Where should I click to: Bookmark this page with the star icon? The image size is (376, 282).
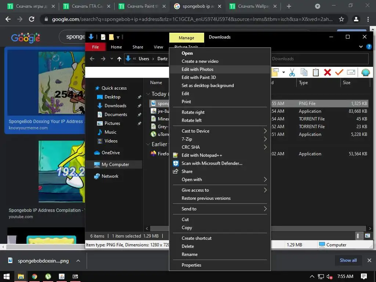click(341, 19)
